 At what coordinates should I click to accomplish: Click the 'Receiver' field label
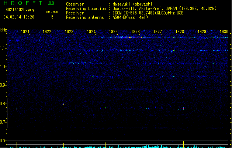[x=75, y=13]
